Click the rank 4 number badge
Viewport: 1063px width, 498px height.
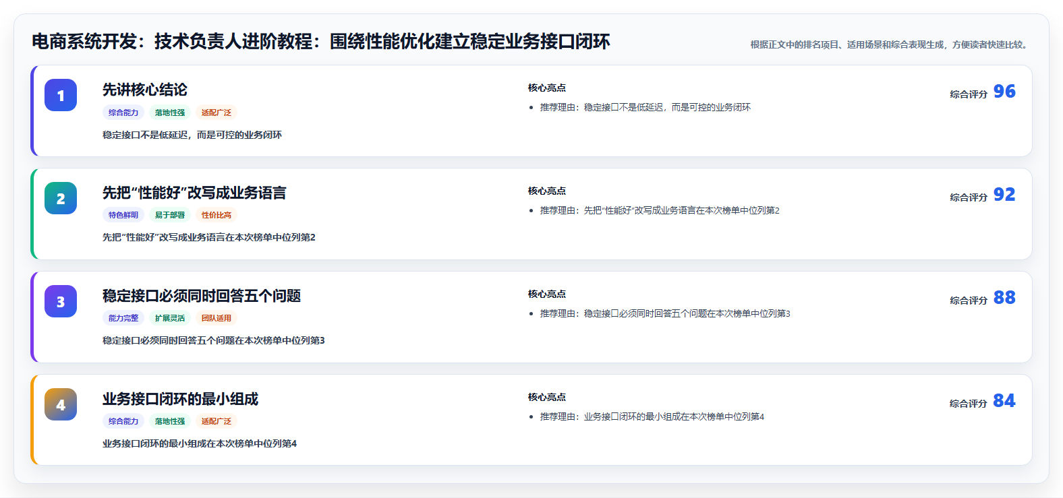click(61, 404)
